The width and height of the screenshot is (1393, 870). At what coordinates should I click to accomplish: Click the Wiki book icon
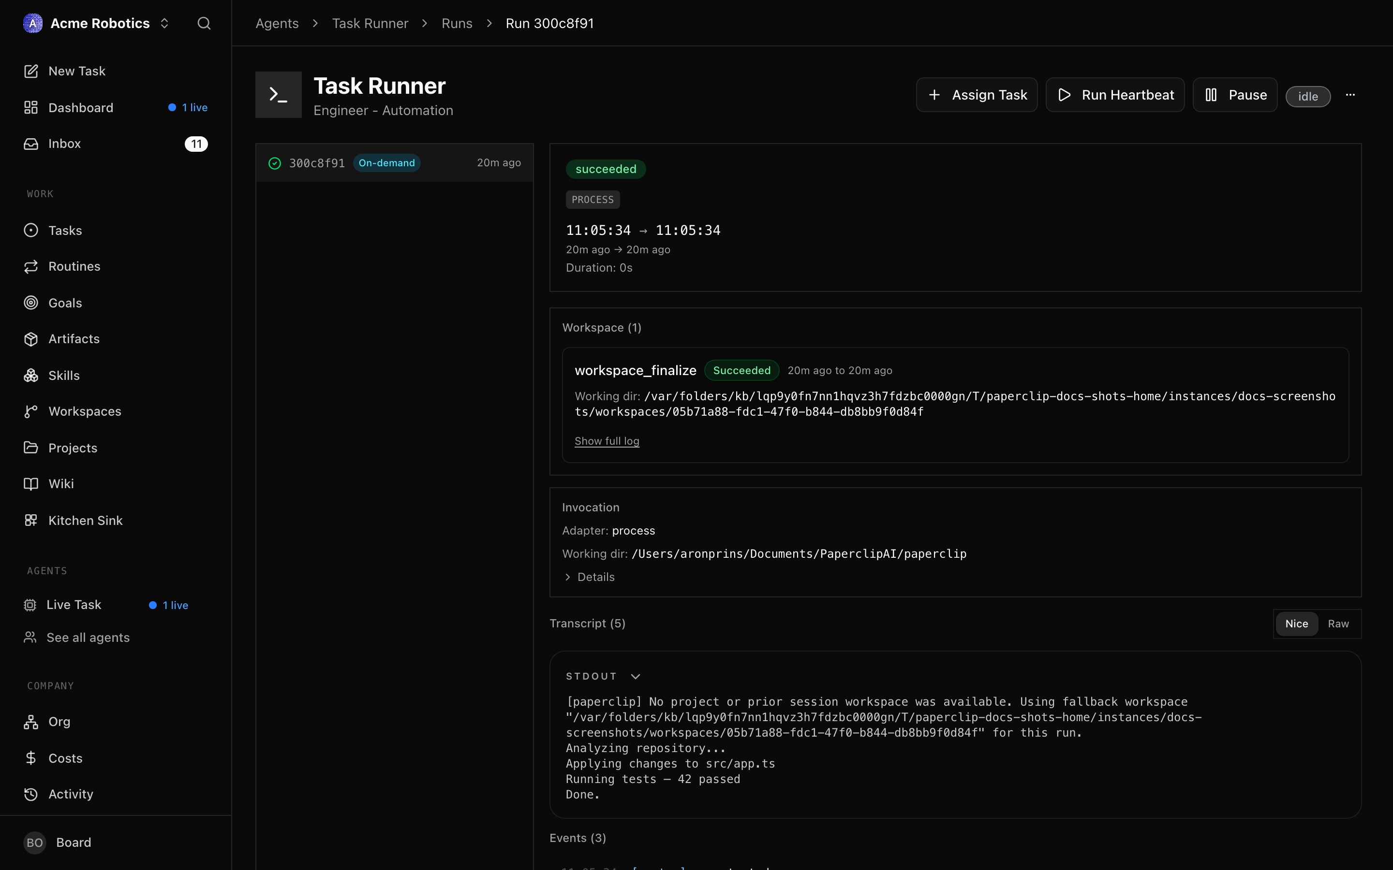pos(31,484)
